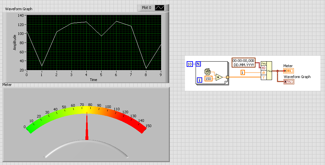The width and height of the screenshot is (325, 165).
Task: Select the numeric constant 150
Action: [208, 79]
